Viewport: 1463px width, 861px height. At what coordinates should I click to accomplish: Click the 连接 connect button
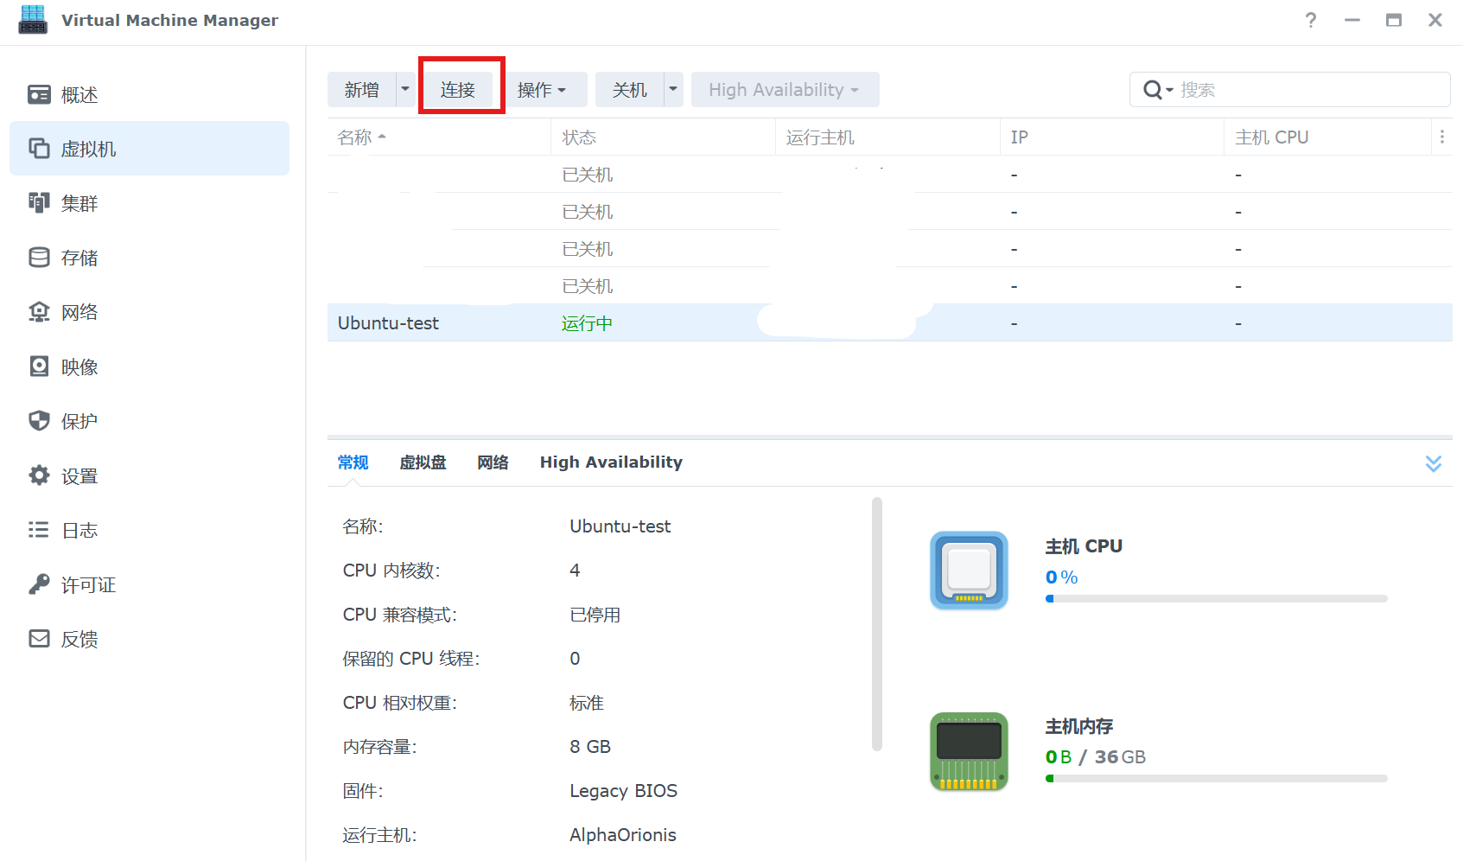[458, 90]
